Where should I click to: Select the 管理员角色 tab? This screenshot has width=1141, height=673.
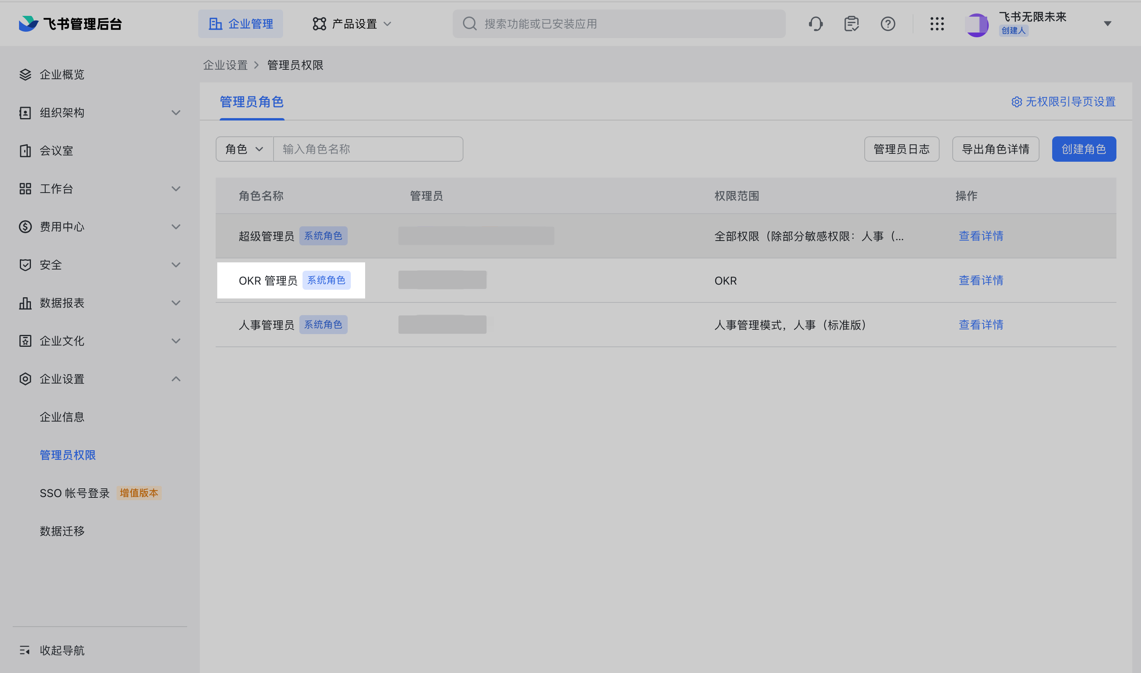[x=252, y=102]
